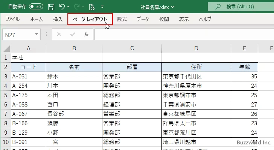Viewport: 274px width, 150px height.
Task: Switch to the 数式 tab
Action: 122,19
